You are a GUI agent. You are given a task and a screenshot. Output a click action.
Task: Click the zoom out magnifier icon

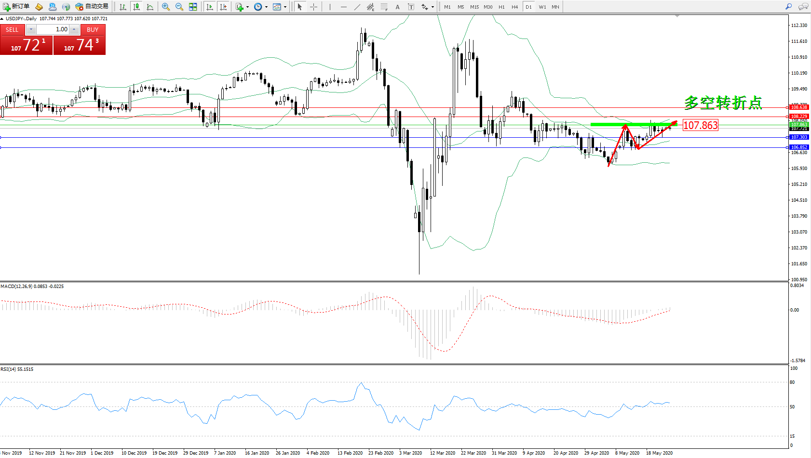[179, 7]
